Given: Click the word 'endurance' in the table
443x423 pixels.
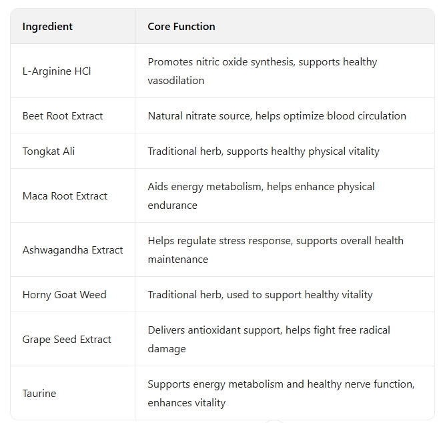Looking at the screenshot, I should pyautogui.click(x=172, y=205).
